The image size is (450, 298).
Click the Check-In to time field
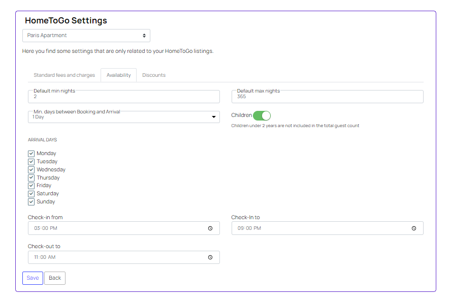(327, 228)
